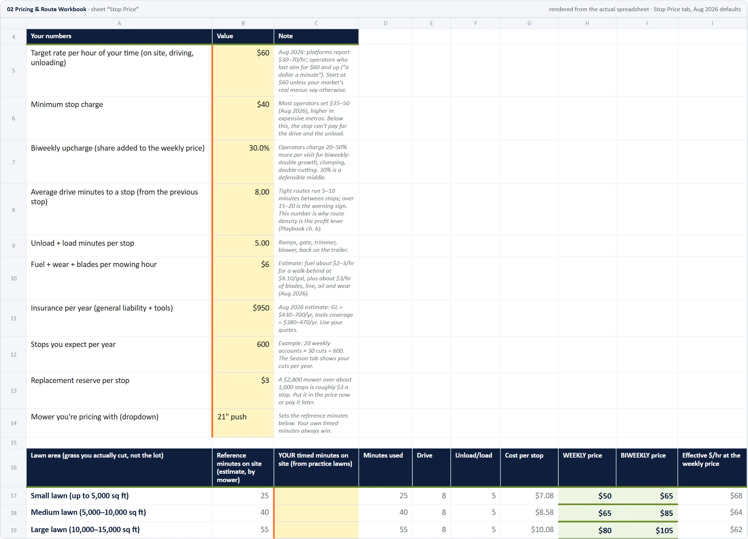Screen dimensions: 748x539
Task: Click the minimum stop charge value $40
Action: pyautogui.click(x=243, y=118)
